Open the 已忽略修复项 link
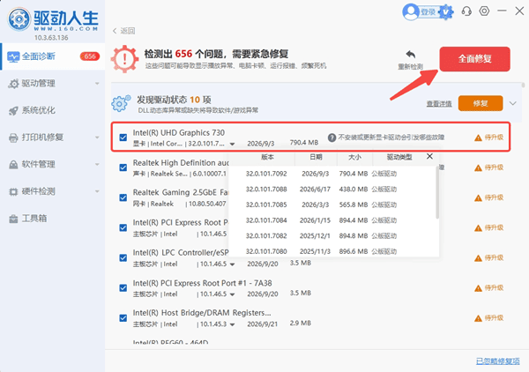 click(x=498, y=361)
